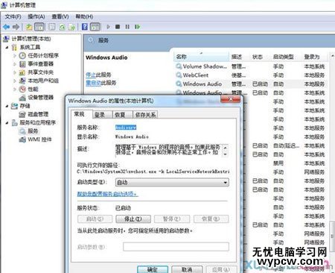
Task: Open the 文件(F) menu
Action: point(13,16)
